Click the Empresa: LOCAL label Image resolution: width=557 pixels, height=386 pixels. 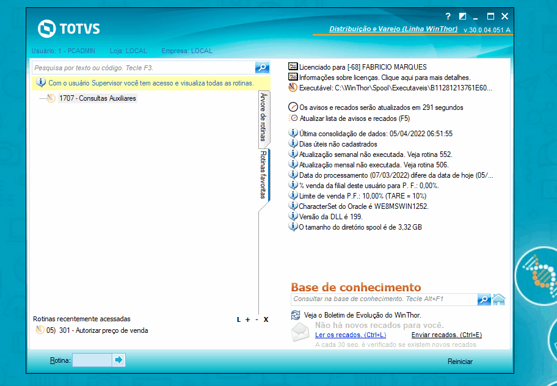(187, 51)
